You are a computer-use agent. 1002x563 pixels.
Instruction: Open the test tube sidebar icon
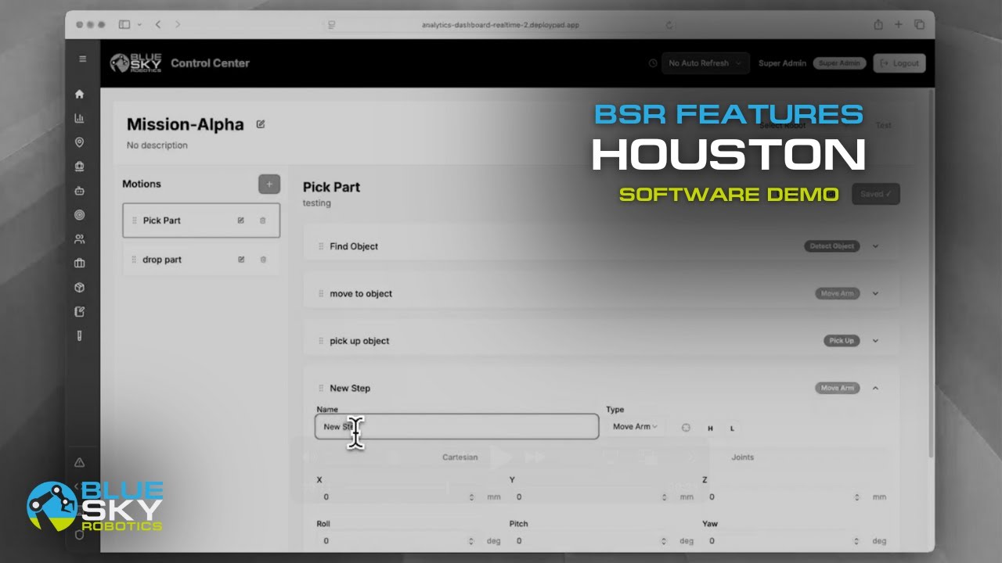pyautogui.click(x=79, y=336)
